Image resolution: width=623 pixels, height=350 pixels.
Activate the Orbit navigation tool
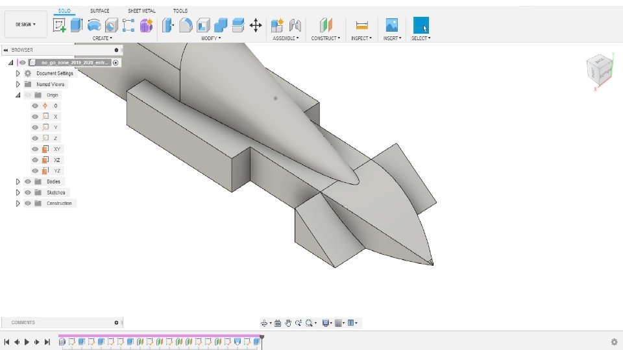[x=264, y=323]
